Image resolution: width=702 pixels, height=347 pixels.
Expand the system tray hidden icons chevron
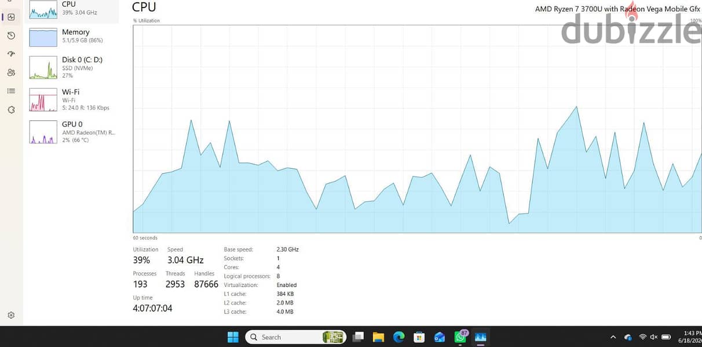(x=613, y=337)
